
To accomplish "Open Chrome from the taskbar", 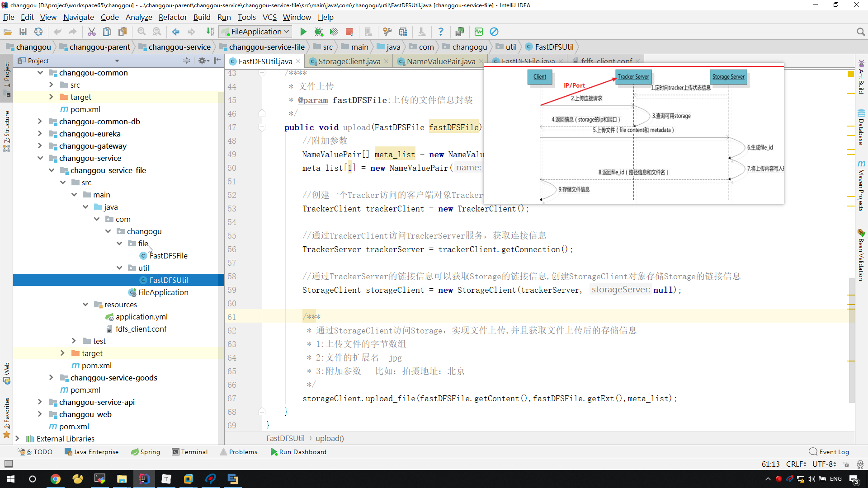I will coord(56,479).
